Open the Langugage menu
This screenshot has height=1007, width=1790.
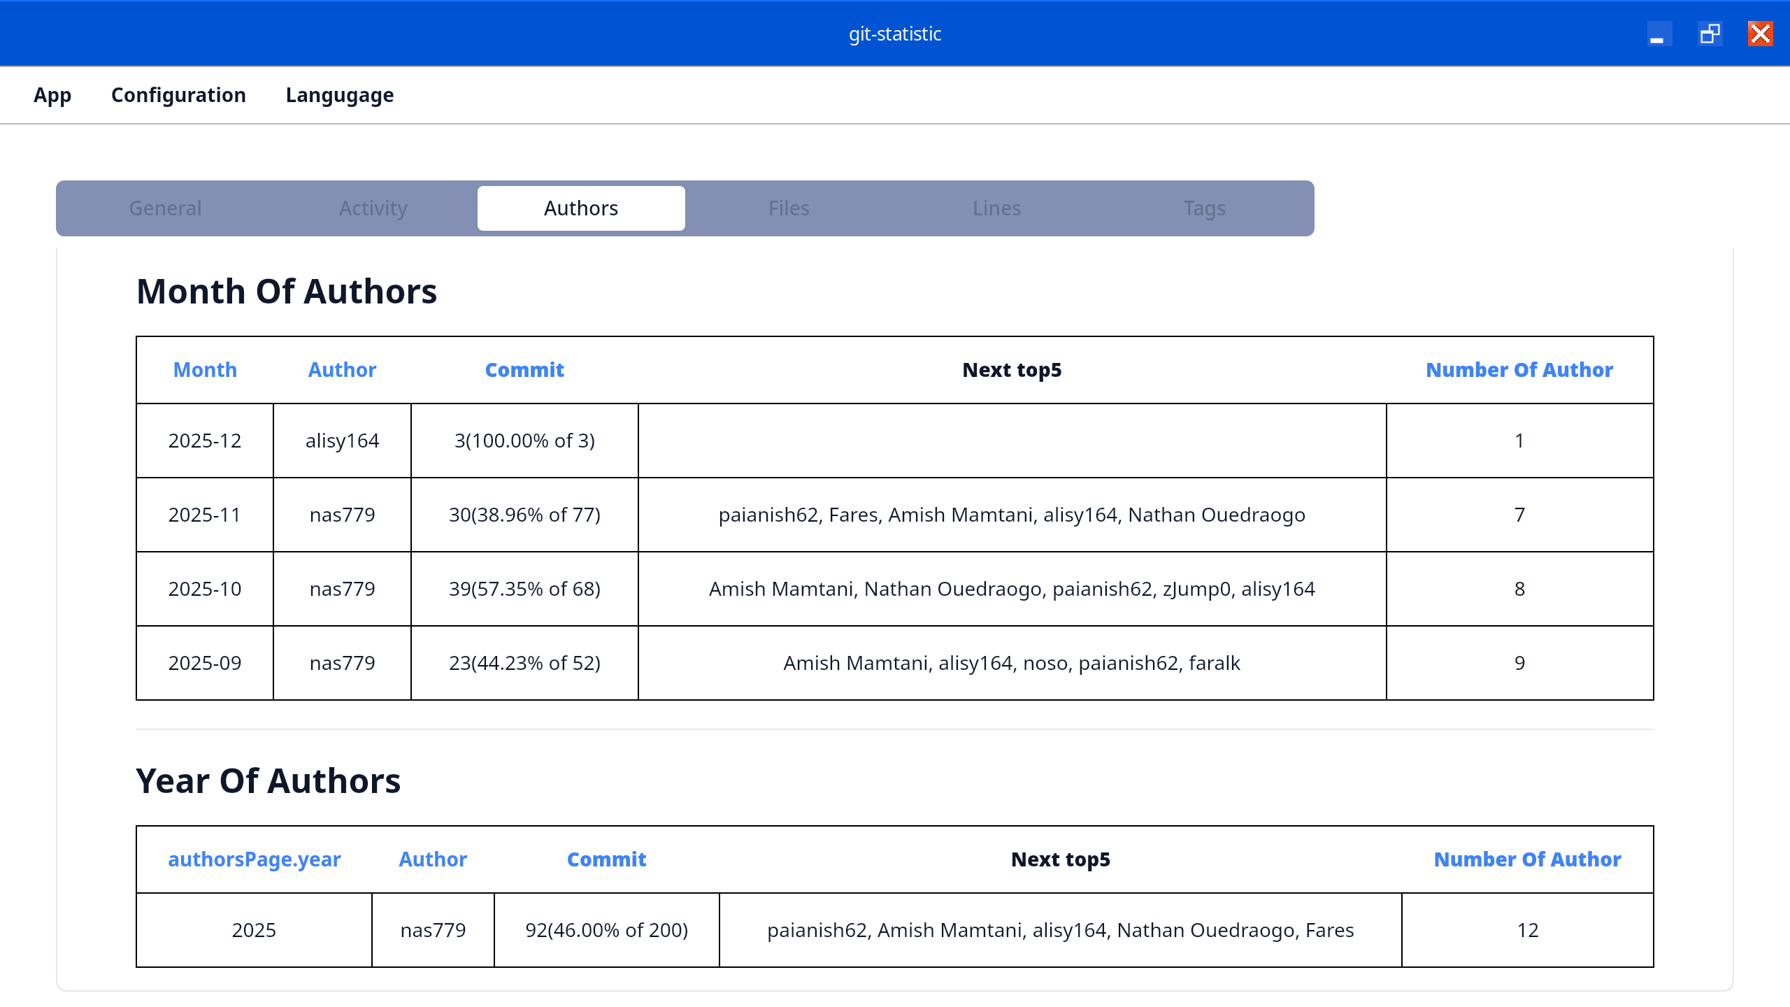click(x=339, y=95)
